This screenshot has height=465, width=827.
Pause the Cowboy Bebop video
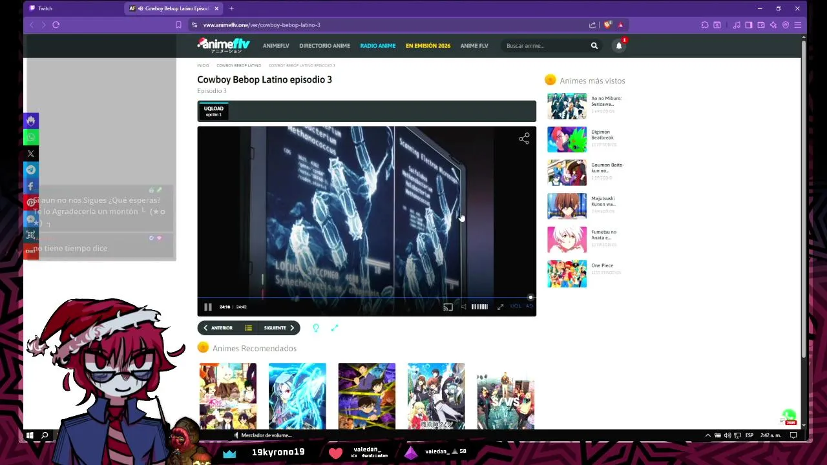coord(207,307)
